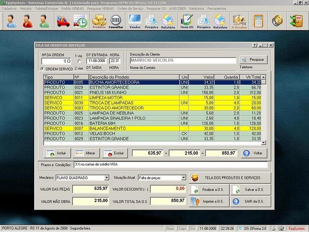Open the Ferramentas menu

[x=217, y=9]
